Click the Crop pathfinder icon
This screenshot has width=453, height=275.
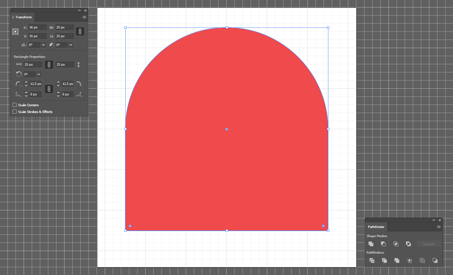click(x=409, y=260)
